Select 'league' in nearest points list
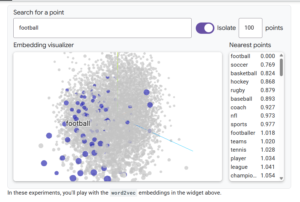Screen dimensions: 300x202 [x=239, y=167]
